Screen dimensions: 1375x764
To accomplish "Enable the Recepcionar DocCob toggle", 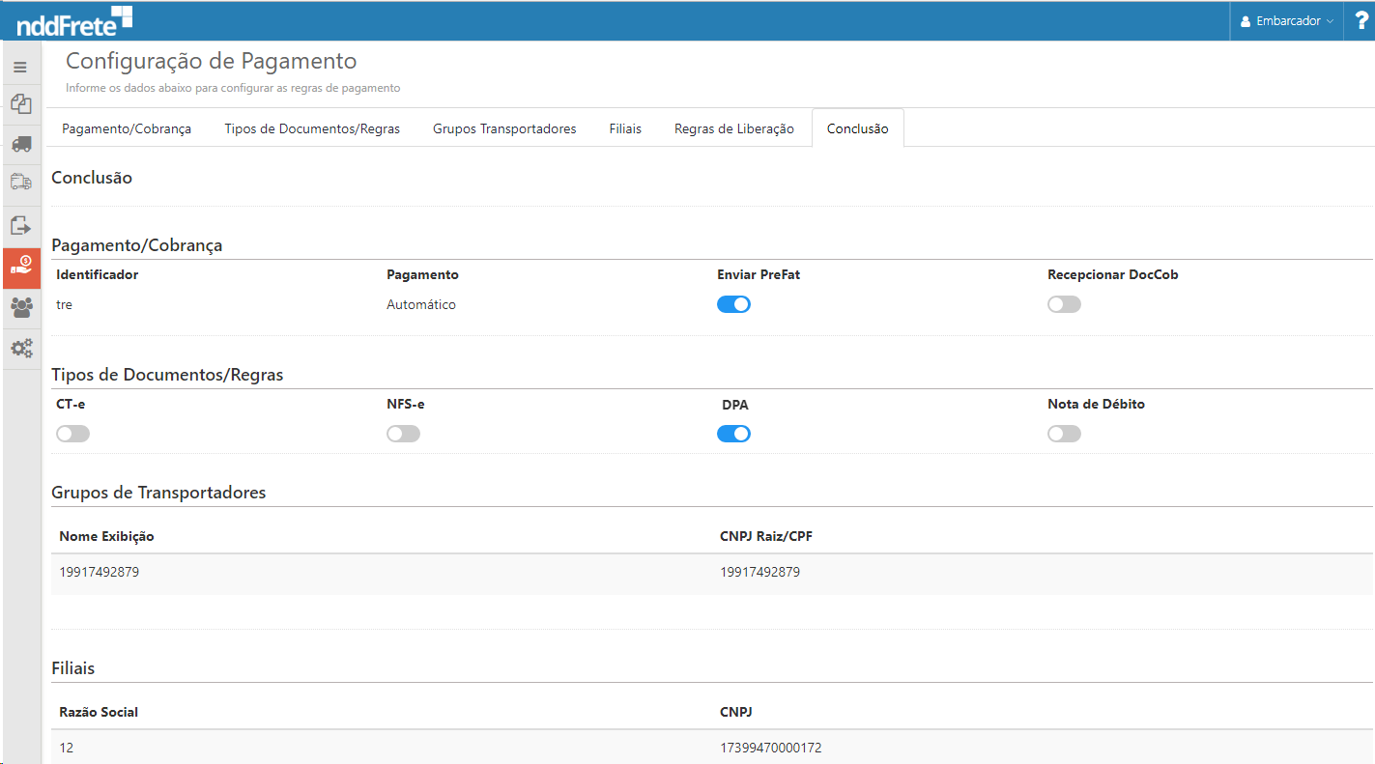I will click(x=1064, y=304).
